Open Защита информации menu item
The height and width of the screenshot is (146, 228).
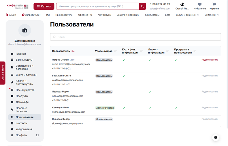pyautogui.click(x=128, y=15)
